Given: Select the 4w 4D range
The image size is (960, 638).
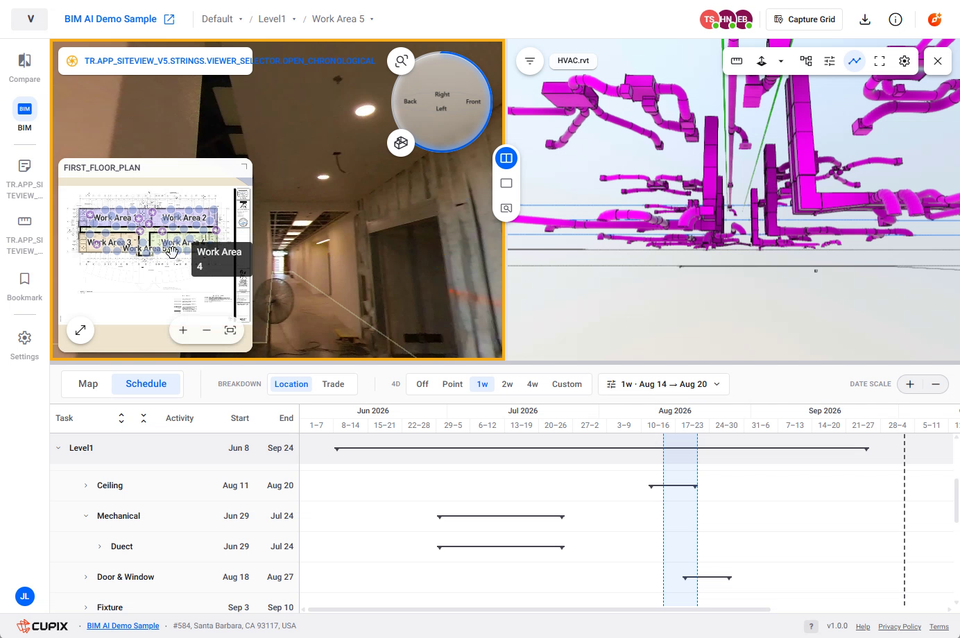Looking at the screenshot, I should [533, 384].
